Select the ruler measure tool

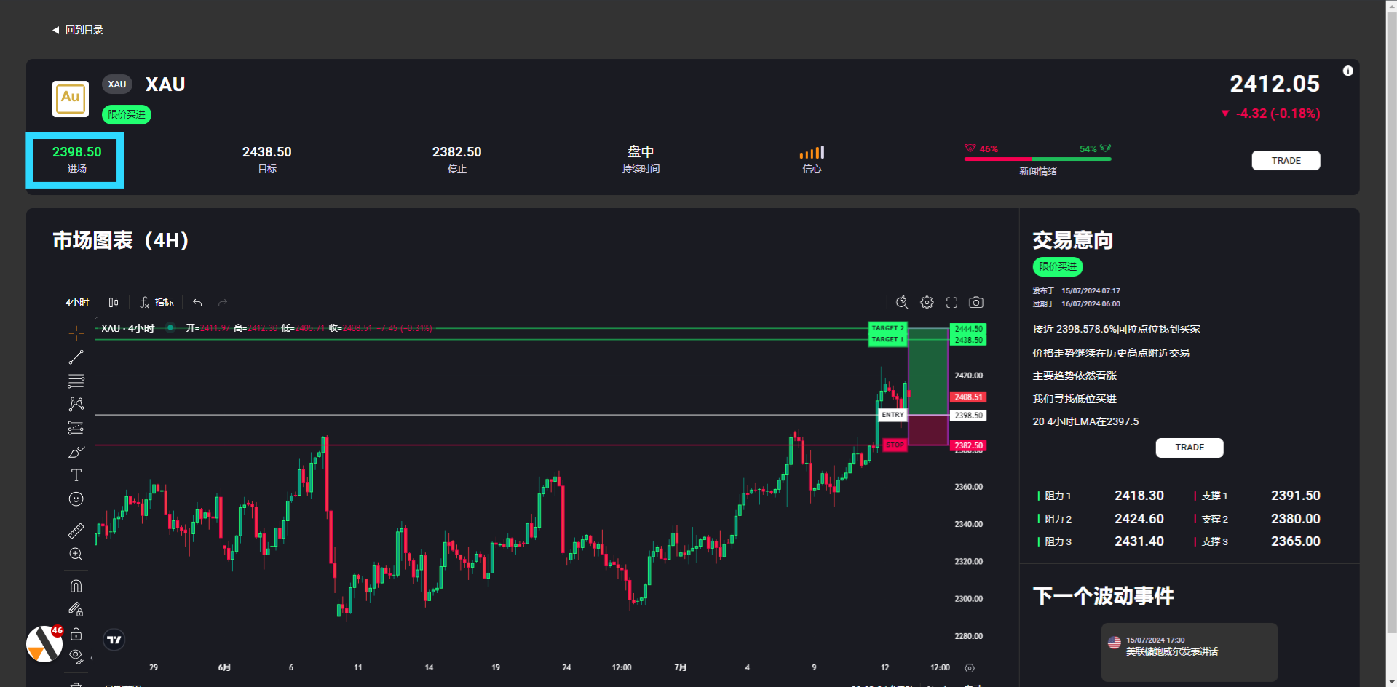click(76, 531)
